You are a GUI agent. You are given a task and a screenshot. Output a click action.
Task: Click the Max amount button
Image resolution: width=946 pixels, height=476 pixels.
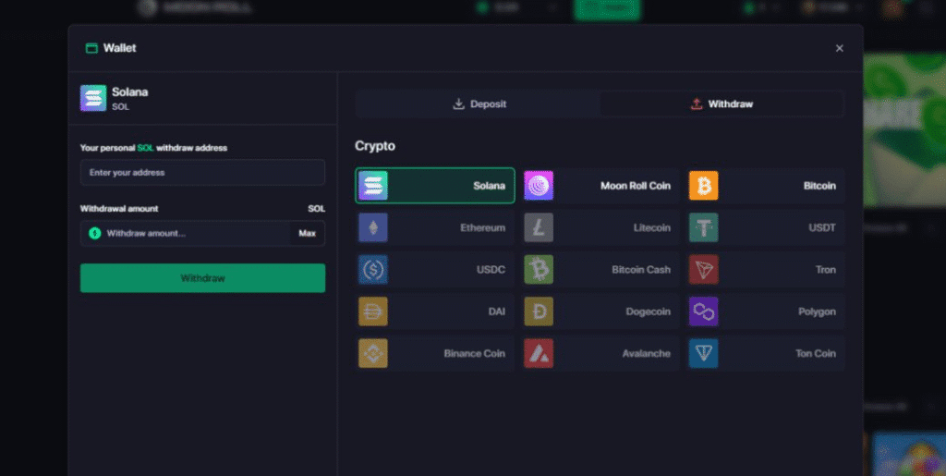[307, 234]
